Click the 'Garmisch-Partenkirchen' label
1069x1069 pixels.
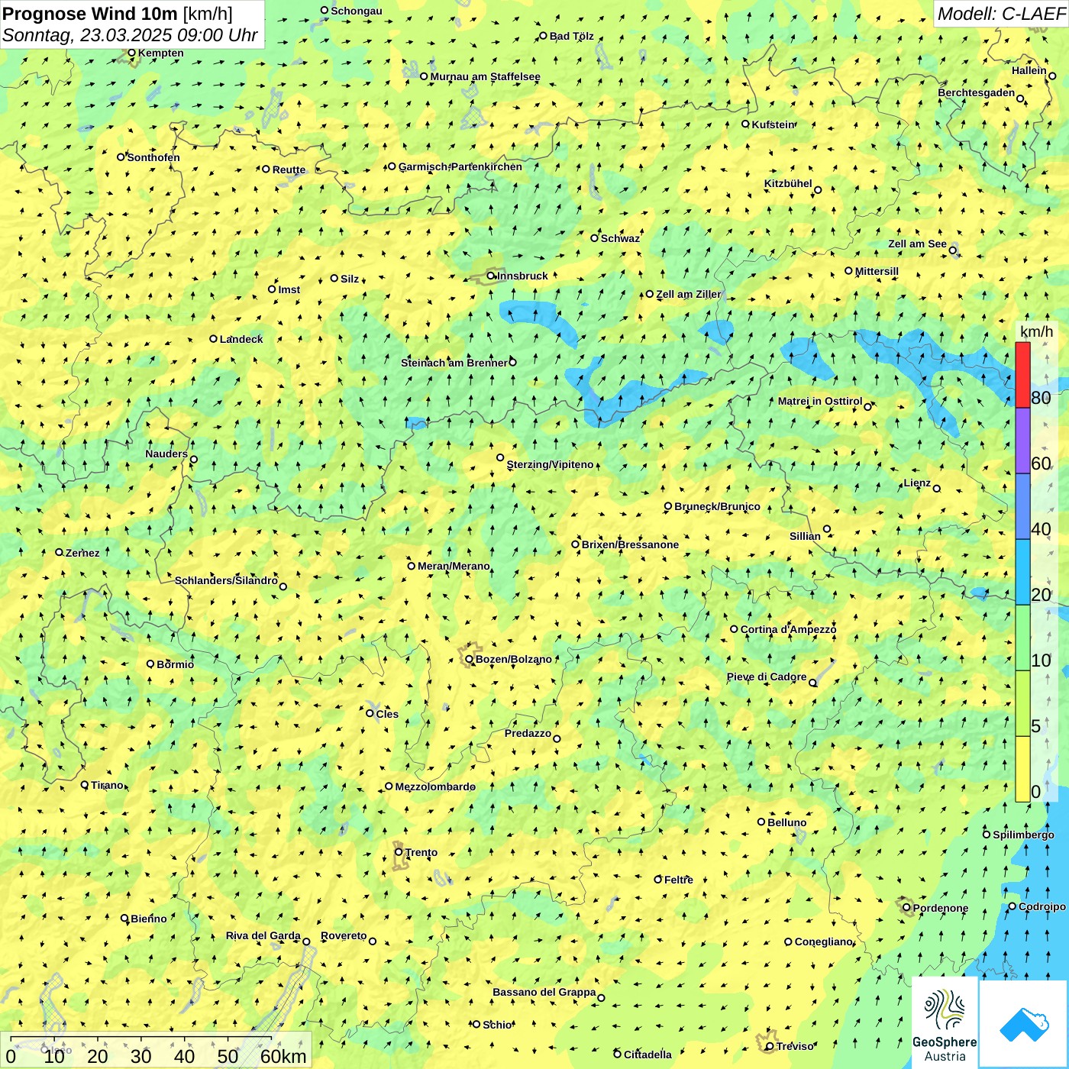pyautogui.click(x=460, y=166)
